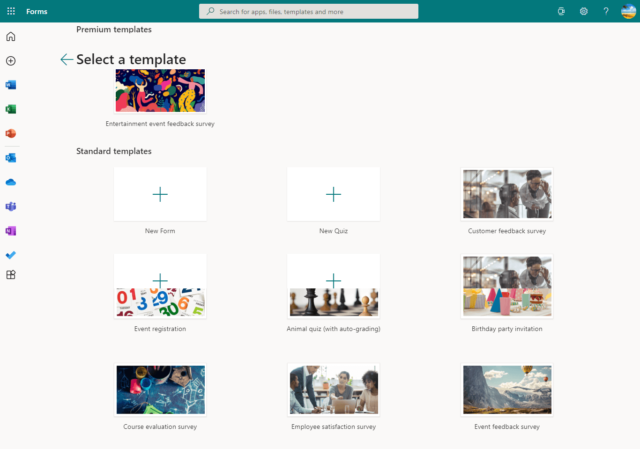Viewport: 640px width, 449px height.
Task: Choose the Customer feedback survey thumbnail
Action: [x=507, y=194]
